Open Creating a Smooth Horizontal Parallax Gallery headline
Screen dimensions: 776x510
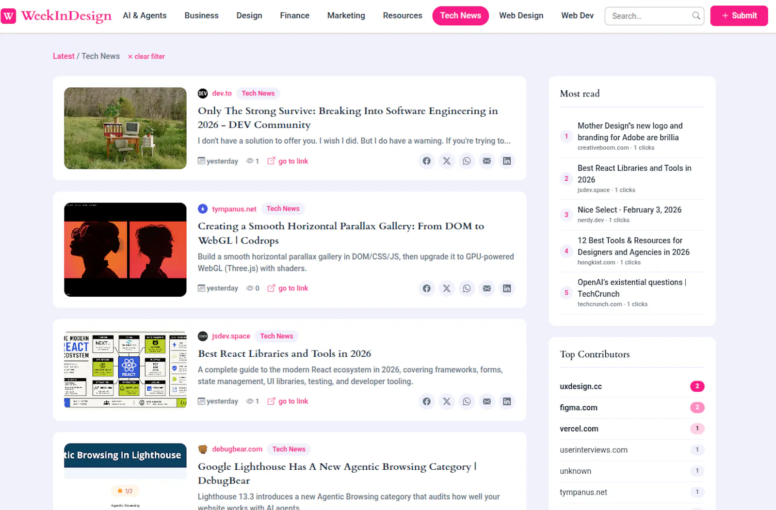click(341, 233)
